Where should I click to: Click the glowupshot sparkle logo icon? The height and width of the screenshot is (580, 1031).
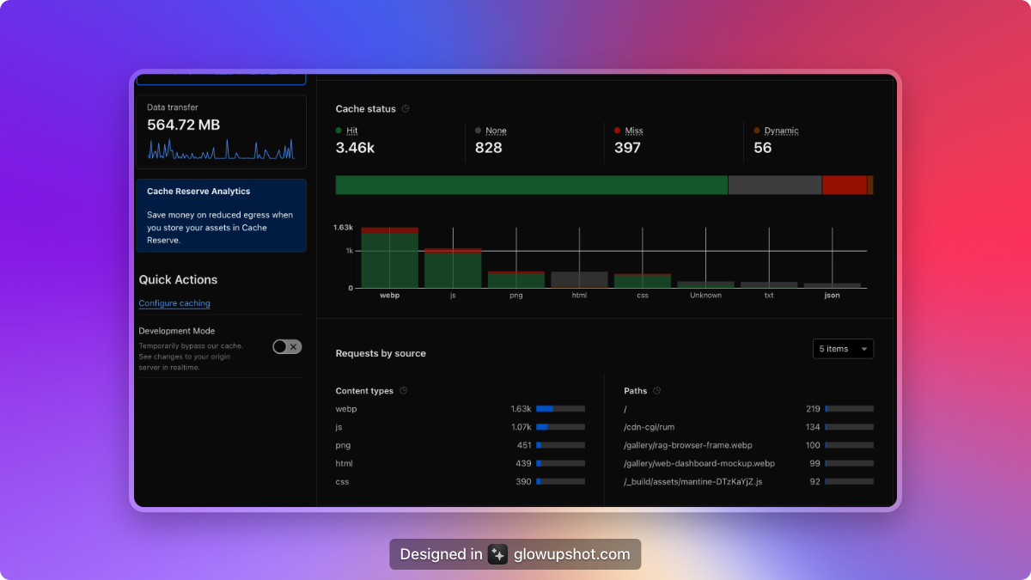click(x=497, y=554)
